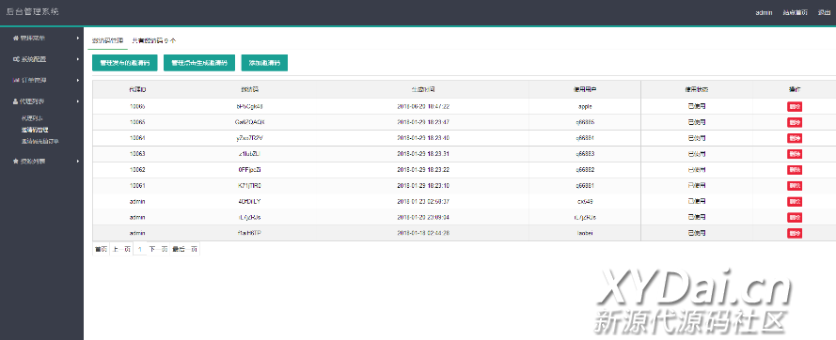Collapse the 代理列表 menu arrow
This screenshot has height=340, width=836.
(78, 101)
